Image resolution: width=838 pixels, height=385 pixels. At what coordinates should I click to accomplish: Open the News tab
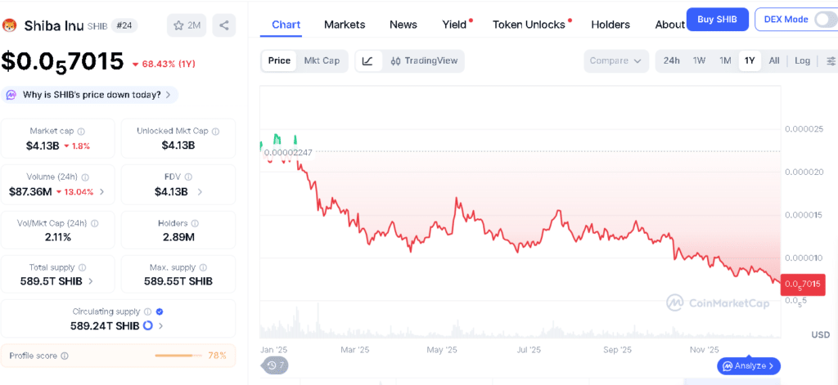(403, 25)
